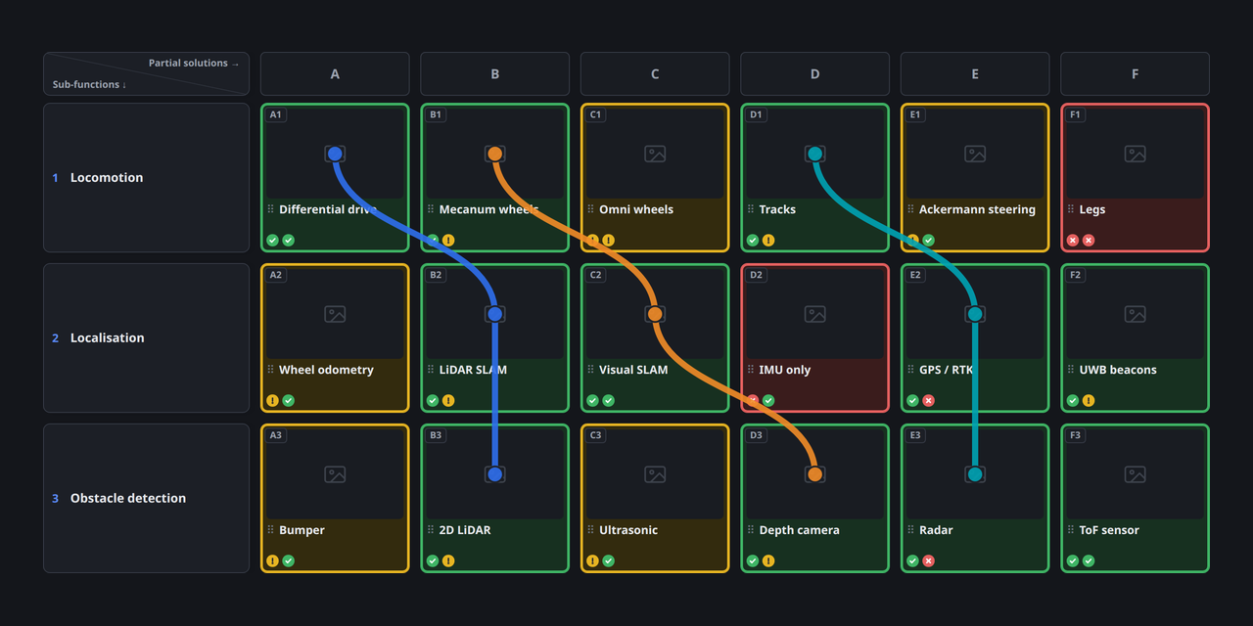This screenshot has width=1253, height=626.
Task: Select the column F header
Action: pos(1135,74)
